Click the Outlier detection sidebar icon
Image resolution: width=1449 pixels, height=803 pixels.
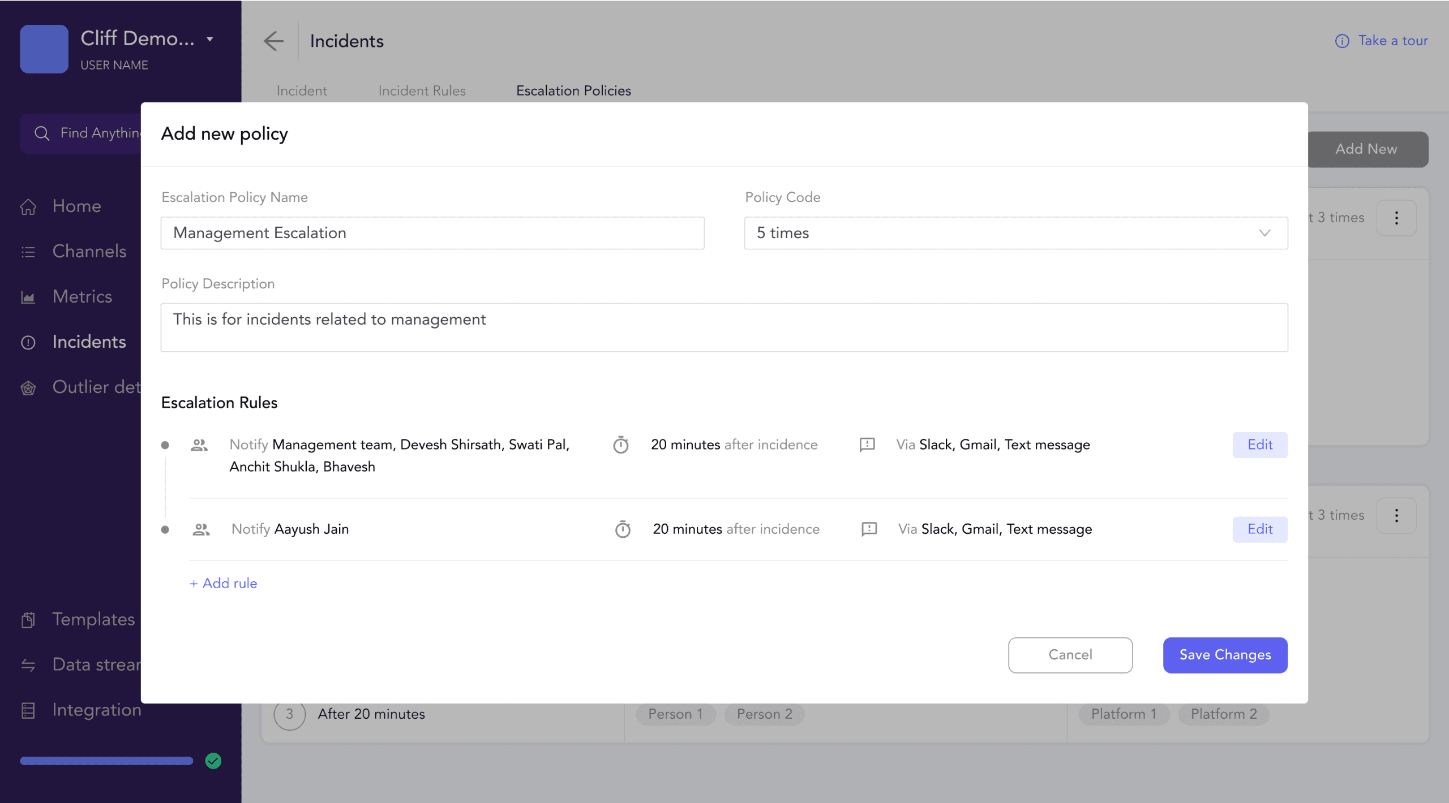click(x=28, y=388)
